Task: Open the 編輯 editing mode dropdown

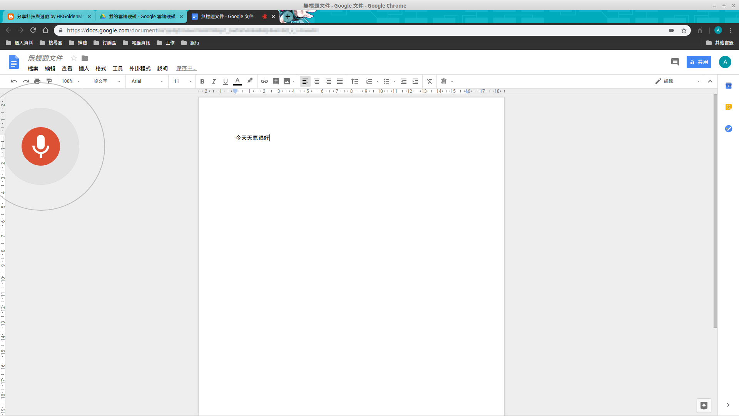Action: [x=677, y=81]
